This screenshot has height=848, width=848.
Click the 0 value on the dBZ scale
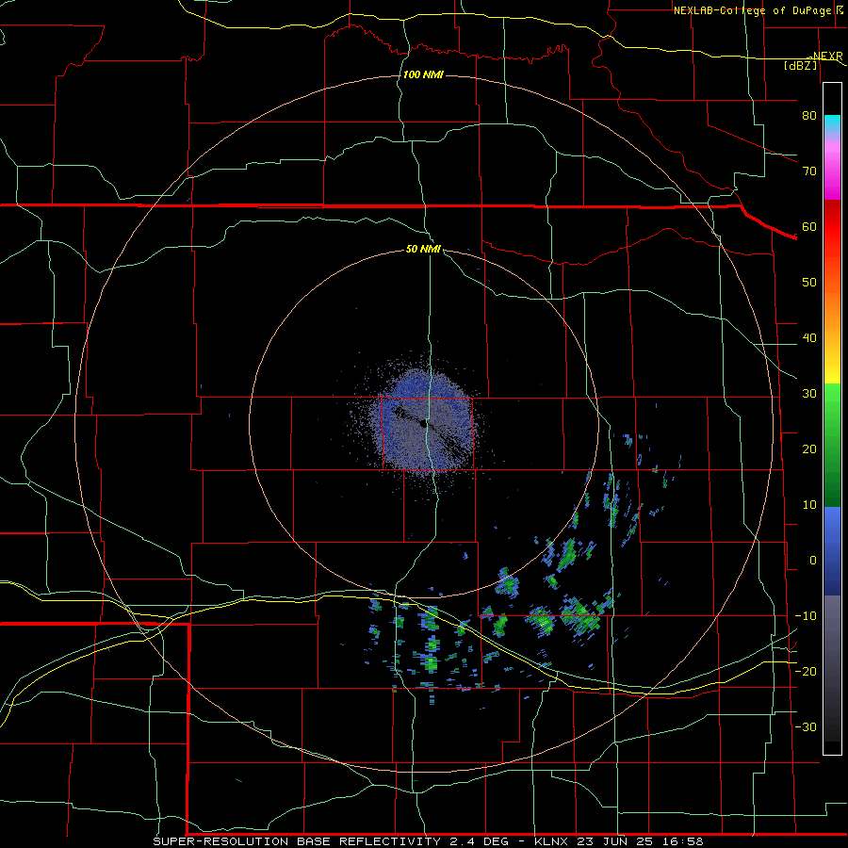813,561
